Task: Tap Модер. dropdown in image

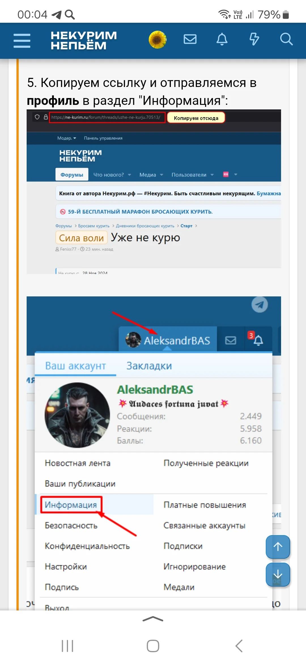Action: pos(67,138)
